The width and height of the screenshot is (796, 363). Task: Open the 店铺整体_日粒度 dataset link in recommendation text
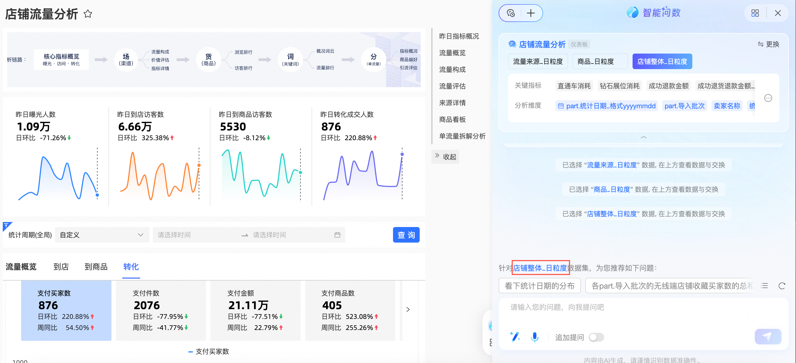pos(540,268)
